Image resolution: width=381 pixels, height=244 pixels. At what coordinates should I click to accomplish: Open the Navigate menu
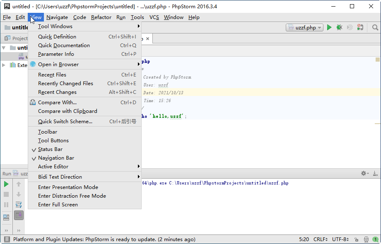click(57, 17)
